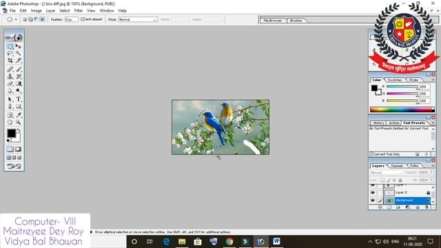Select the History Brush tool
The width and height of the screenshot is (441, 248).
click(19, 76)
